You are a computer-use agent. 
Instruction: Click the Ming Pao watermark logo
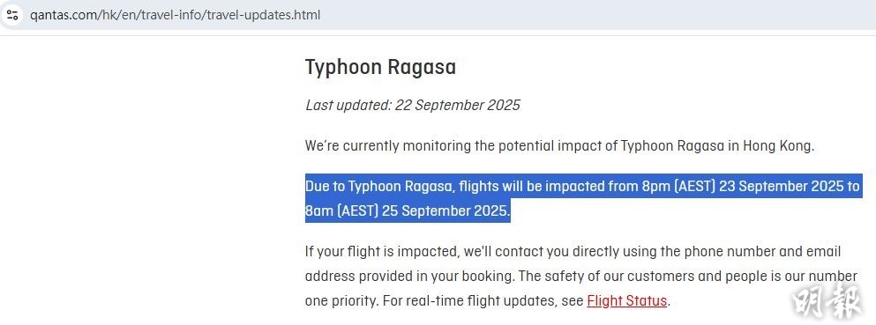[833, 301]
